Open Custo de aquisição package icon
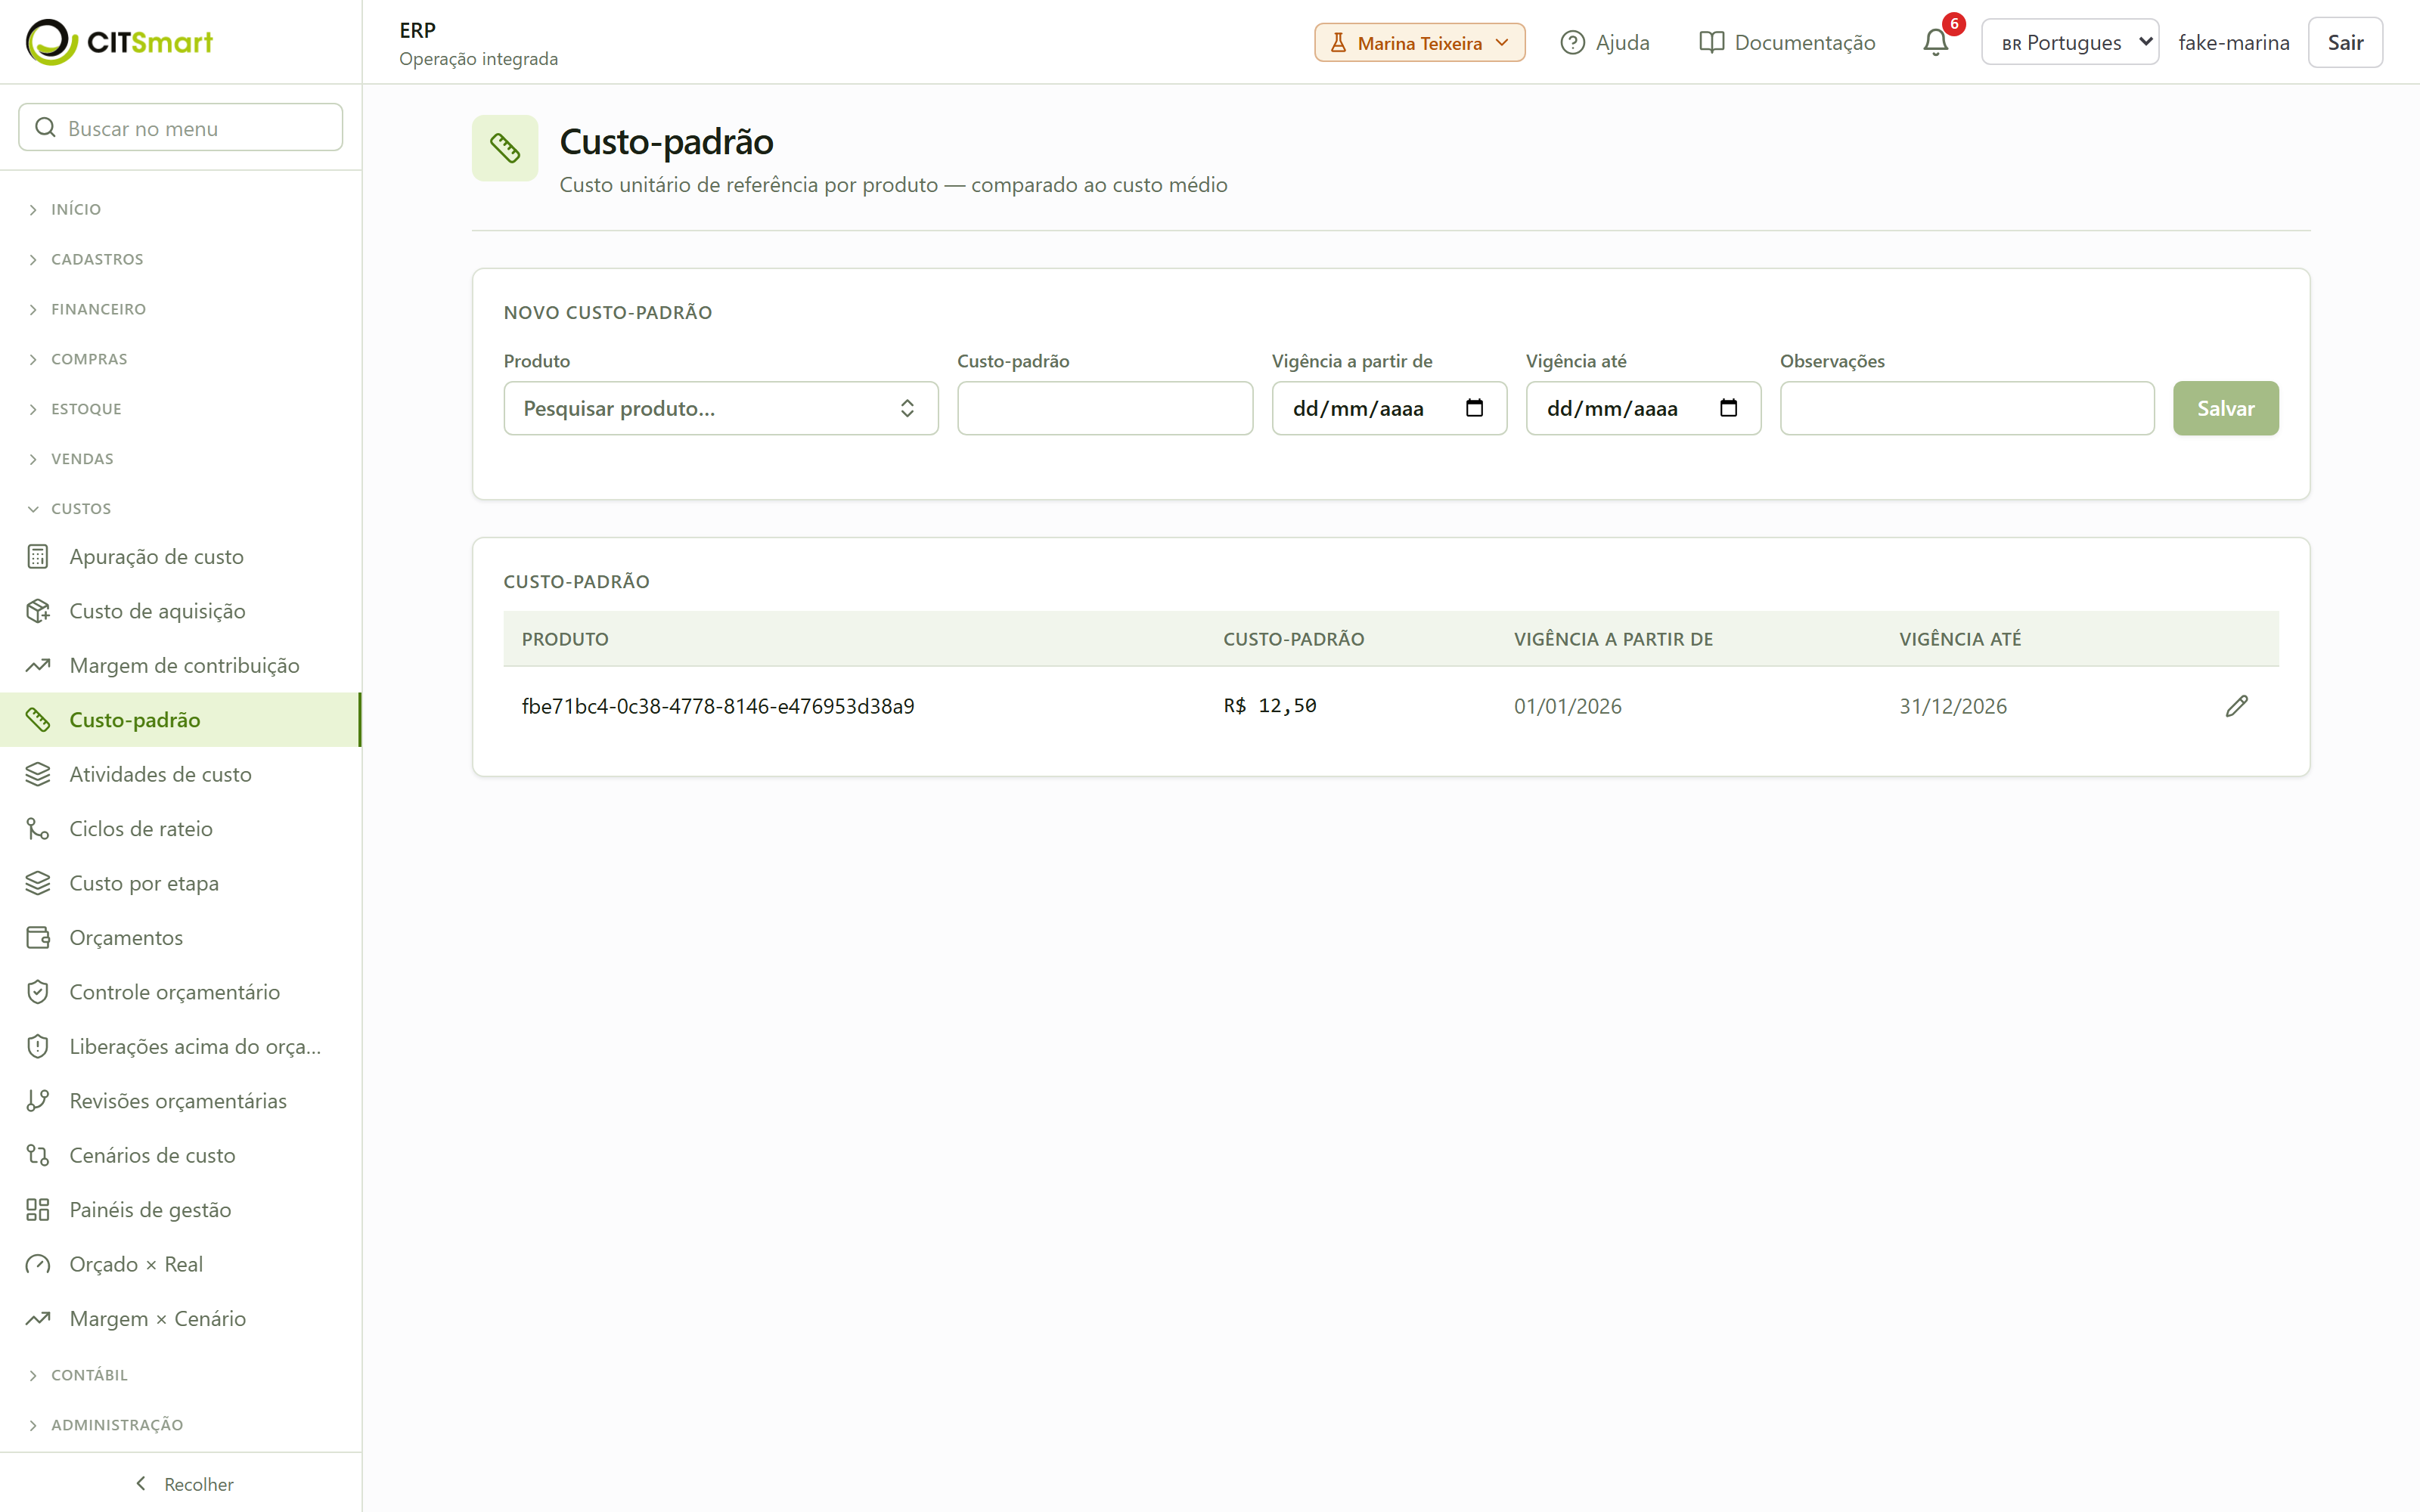This screenshot has width=2420, height=1512. (38, 611)
